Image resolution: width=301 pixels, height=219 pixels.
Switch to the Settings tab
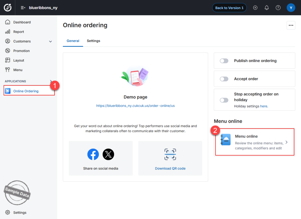93,41
